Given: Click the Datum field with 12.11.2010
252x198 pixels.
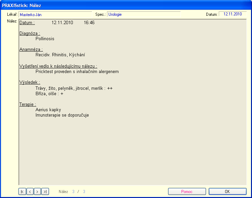Looking at the screenshot, I should [233, 14].
